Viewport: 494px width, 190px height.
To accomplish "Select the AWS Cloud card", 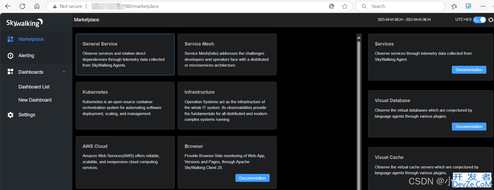I will (125, 162).
